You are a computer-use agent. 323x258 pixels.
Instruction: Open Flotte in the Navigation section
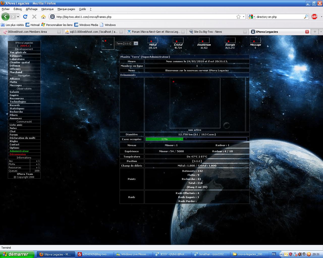[x=13, y=82]
